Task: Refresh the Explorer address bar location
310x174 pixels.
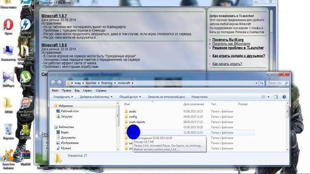Action: pyautogui.click(x=262, y=83)
